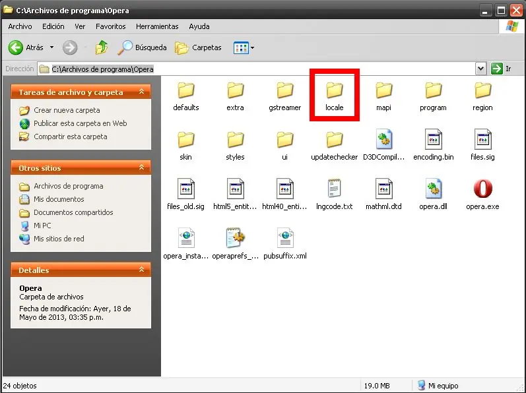The width and height of the screenshot is (526, 393).
Task: Open the Favoritos menu
Action: (110, 26)
